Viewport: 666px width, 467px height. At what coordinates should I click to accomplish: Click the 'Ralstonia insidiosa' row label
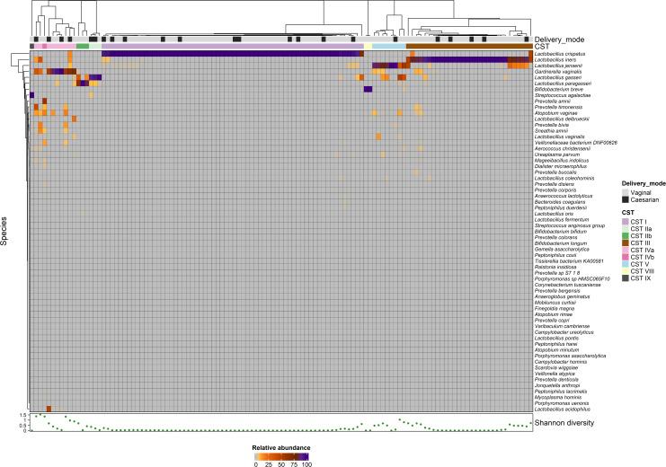click(x=557, y=267)
